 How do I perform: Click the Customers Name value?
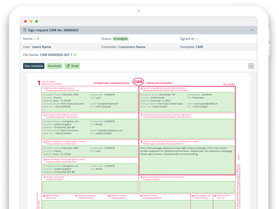pyautogui.click(x=132, y=47)
